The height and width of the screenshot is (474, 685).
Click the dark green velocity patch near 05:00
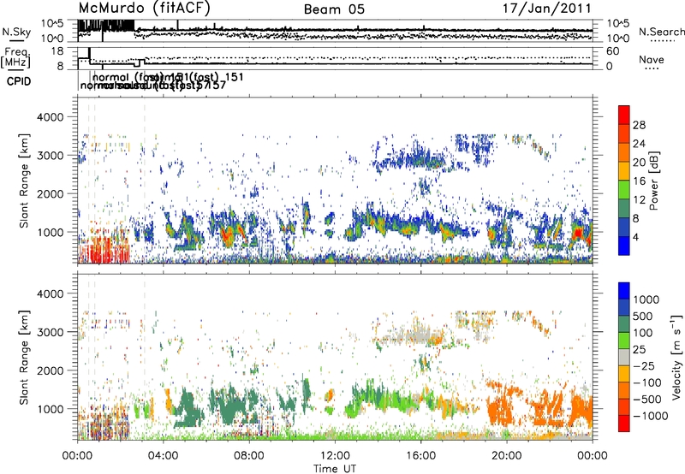click(188, 408)
